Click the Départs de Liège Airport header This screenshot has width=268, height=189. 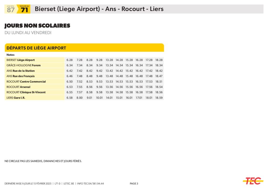click(x=36, y=48)
